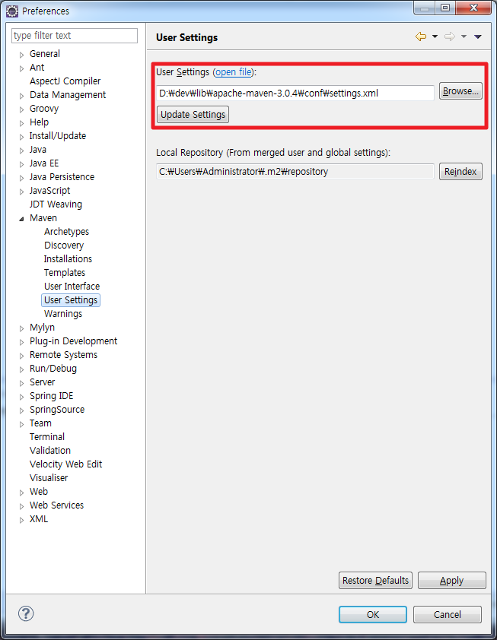The width and height of the screenshot is (497, 640).
Task: Open Maven Archetypes page
Action: 67,231
